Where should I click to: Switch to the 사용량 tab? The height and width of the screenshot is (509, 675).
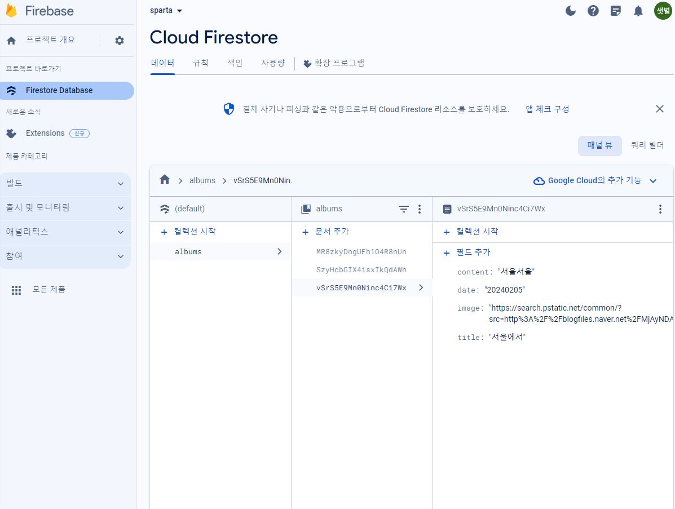273,63
